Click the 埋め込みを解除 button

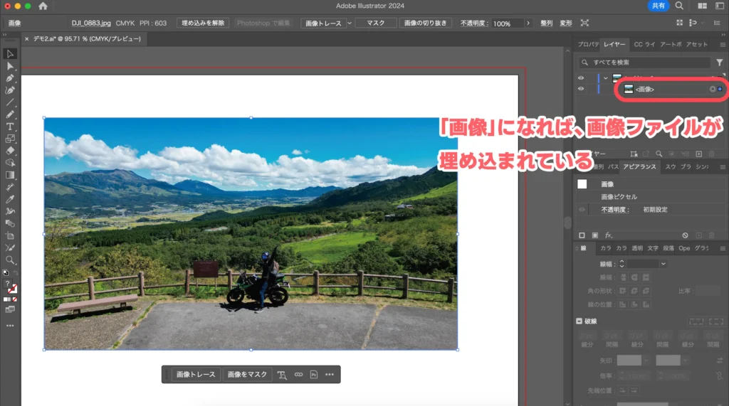coord(203,23)
